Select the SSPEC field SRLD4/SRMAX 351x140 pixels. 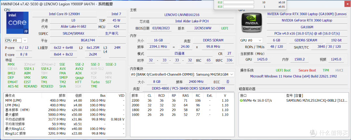point(73,34)
